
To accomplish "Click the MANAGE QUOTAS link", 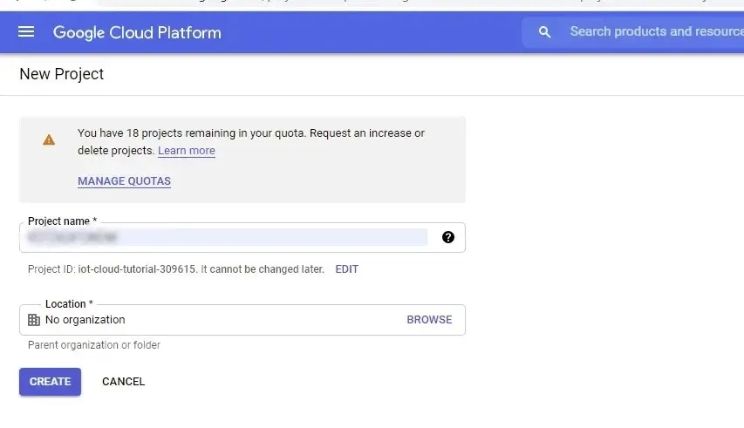I will (125, 181).
